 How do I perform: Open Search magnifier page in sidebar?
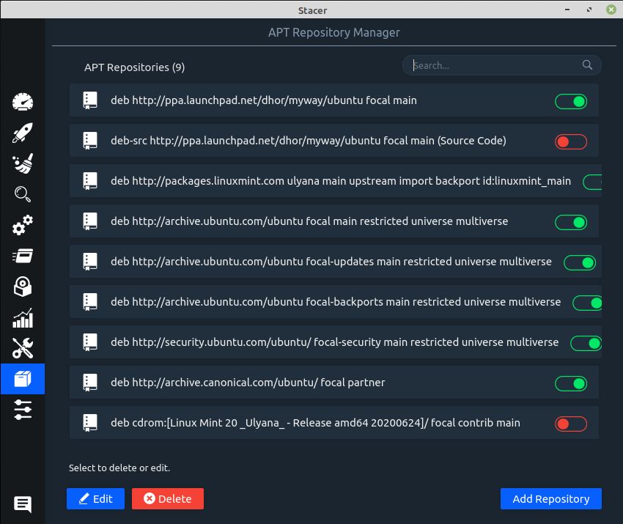(23, 194)
